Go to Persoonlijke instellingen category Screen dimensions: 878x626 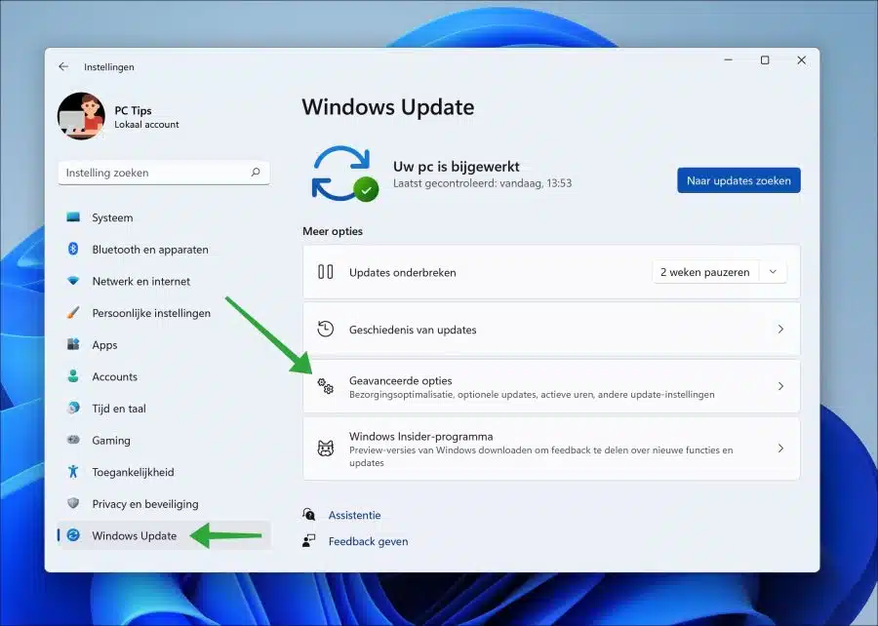pyautogui.click(x=164, y=313)
